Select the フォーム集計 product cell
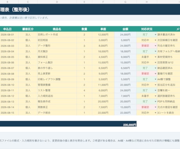Screen dimensions: 180x149 tap(57, 62)
